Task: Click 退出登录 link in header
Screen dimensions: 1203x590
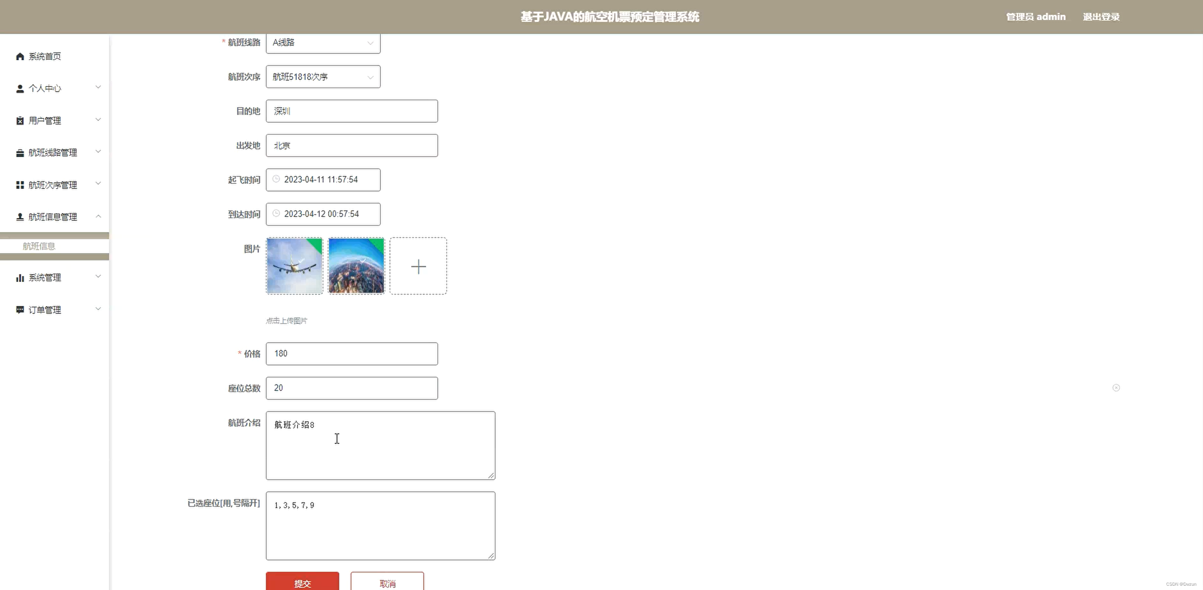Action: [1101, 17]
